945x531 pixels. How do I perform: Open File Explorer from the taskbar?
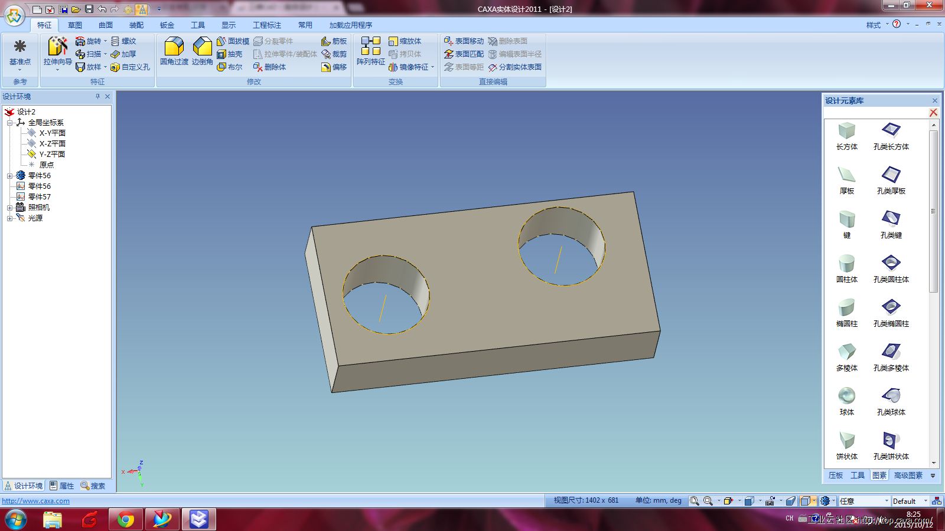pos(52,519)
